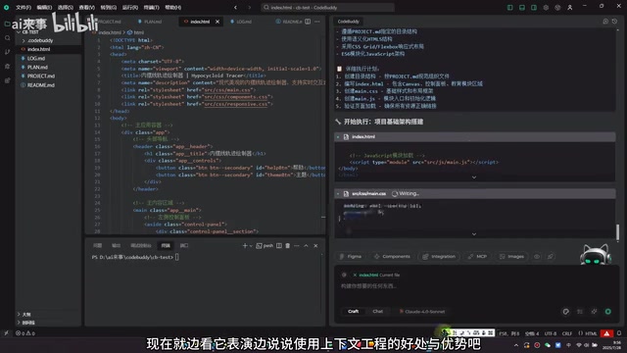Click the Components chip
627x353 pixels.
pos(392,257)
